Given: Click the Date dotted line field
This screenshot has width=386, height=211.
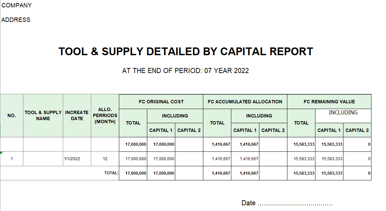Looking at the screenshot, I should click(295, 204).
